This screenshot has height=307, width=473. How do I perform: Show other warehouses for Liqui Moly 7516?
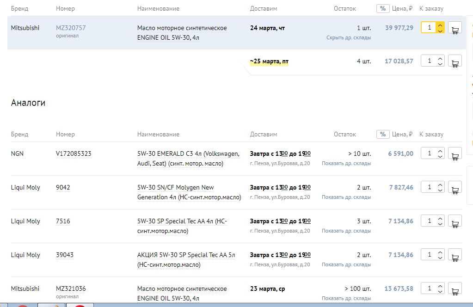(x=346, y=231)
